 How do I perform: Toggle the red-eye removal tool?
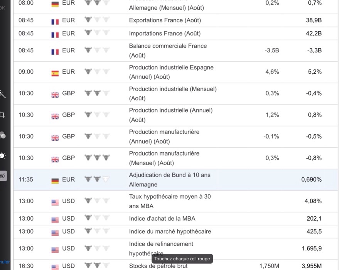(3, 176)
